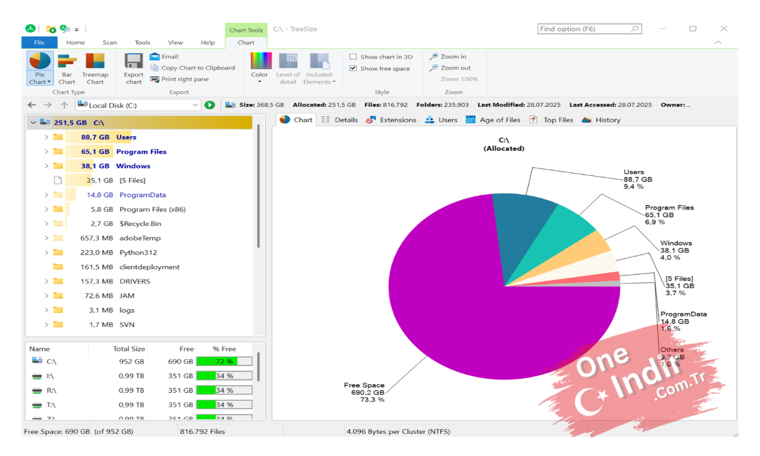760x456 pixels.
Task: Sort drives by % Free column
Action: click(x=224, y=349)
